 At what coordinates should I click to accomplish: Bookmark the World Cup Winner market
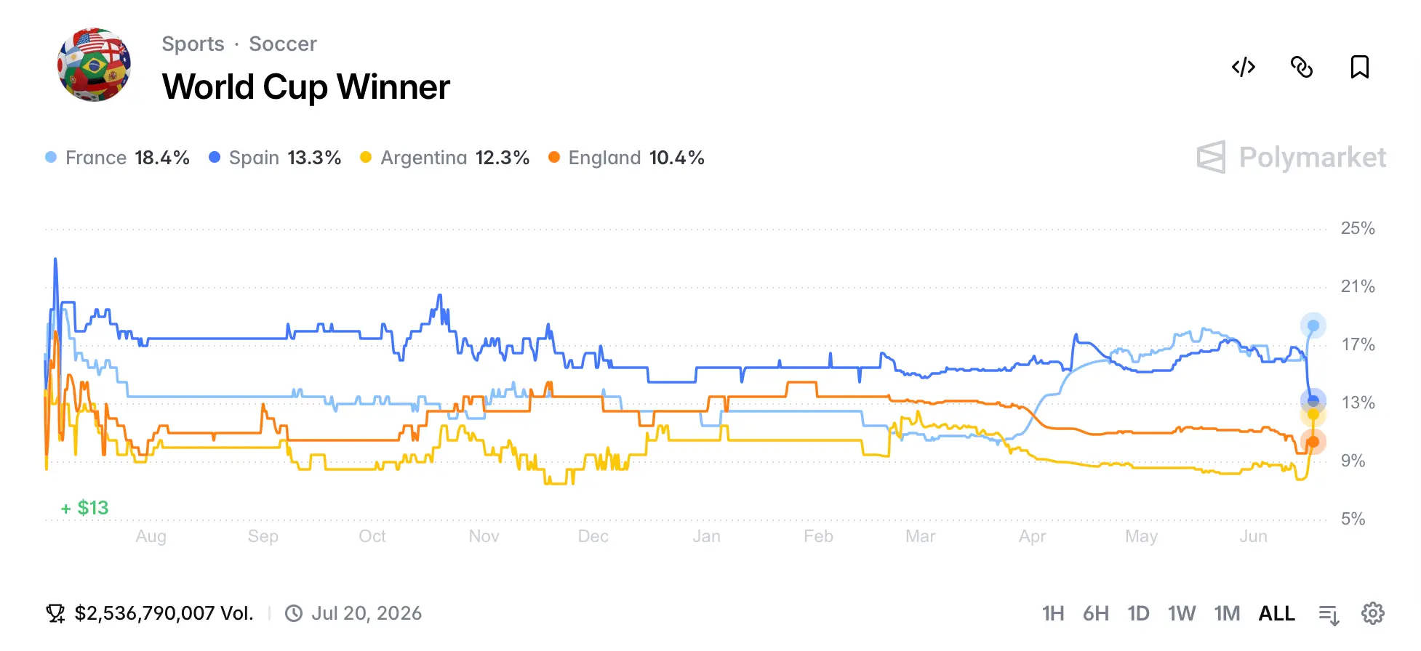click(x=1360, y=67)
